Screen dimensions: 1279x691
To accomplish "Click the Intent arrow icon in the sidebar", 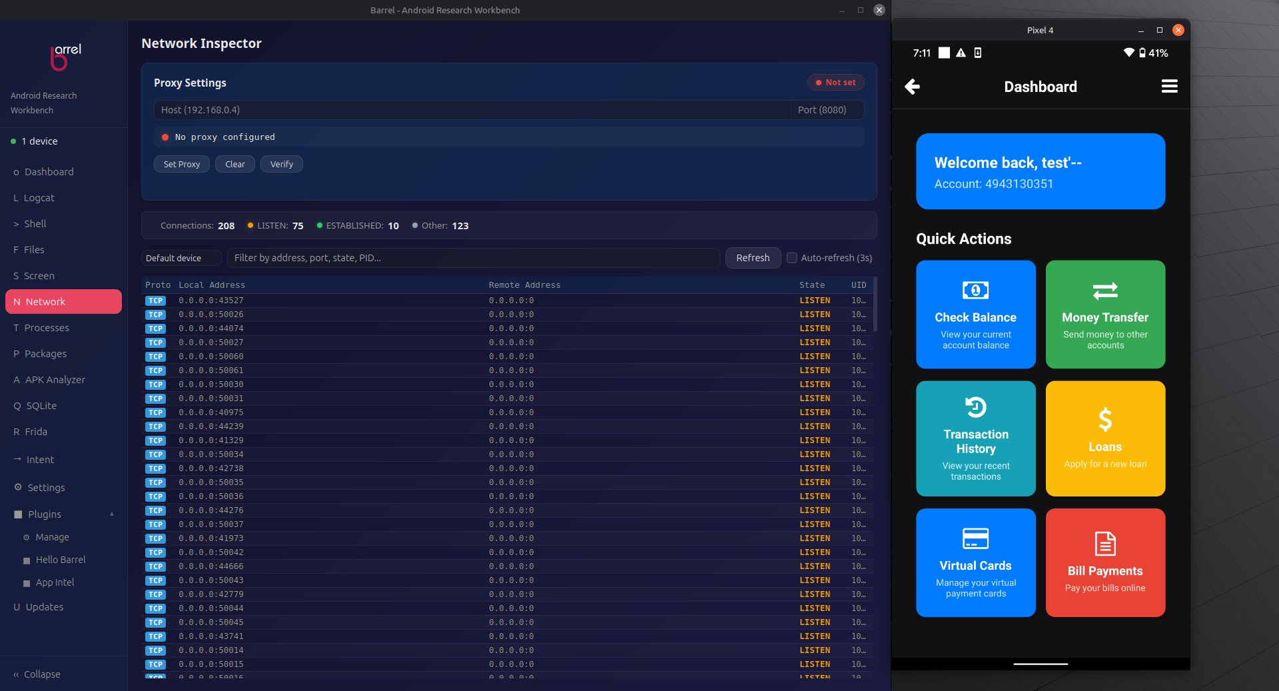I will 17,459.
